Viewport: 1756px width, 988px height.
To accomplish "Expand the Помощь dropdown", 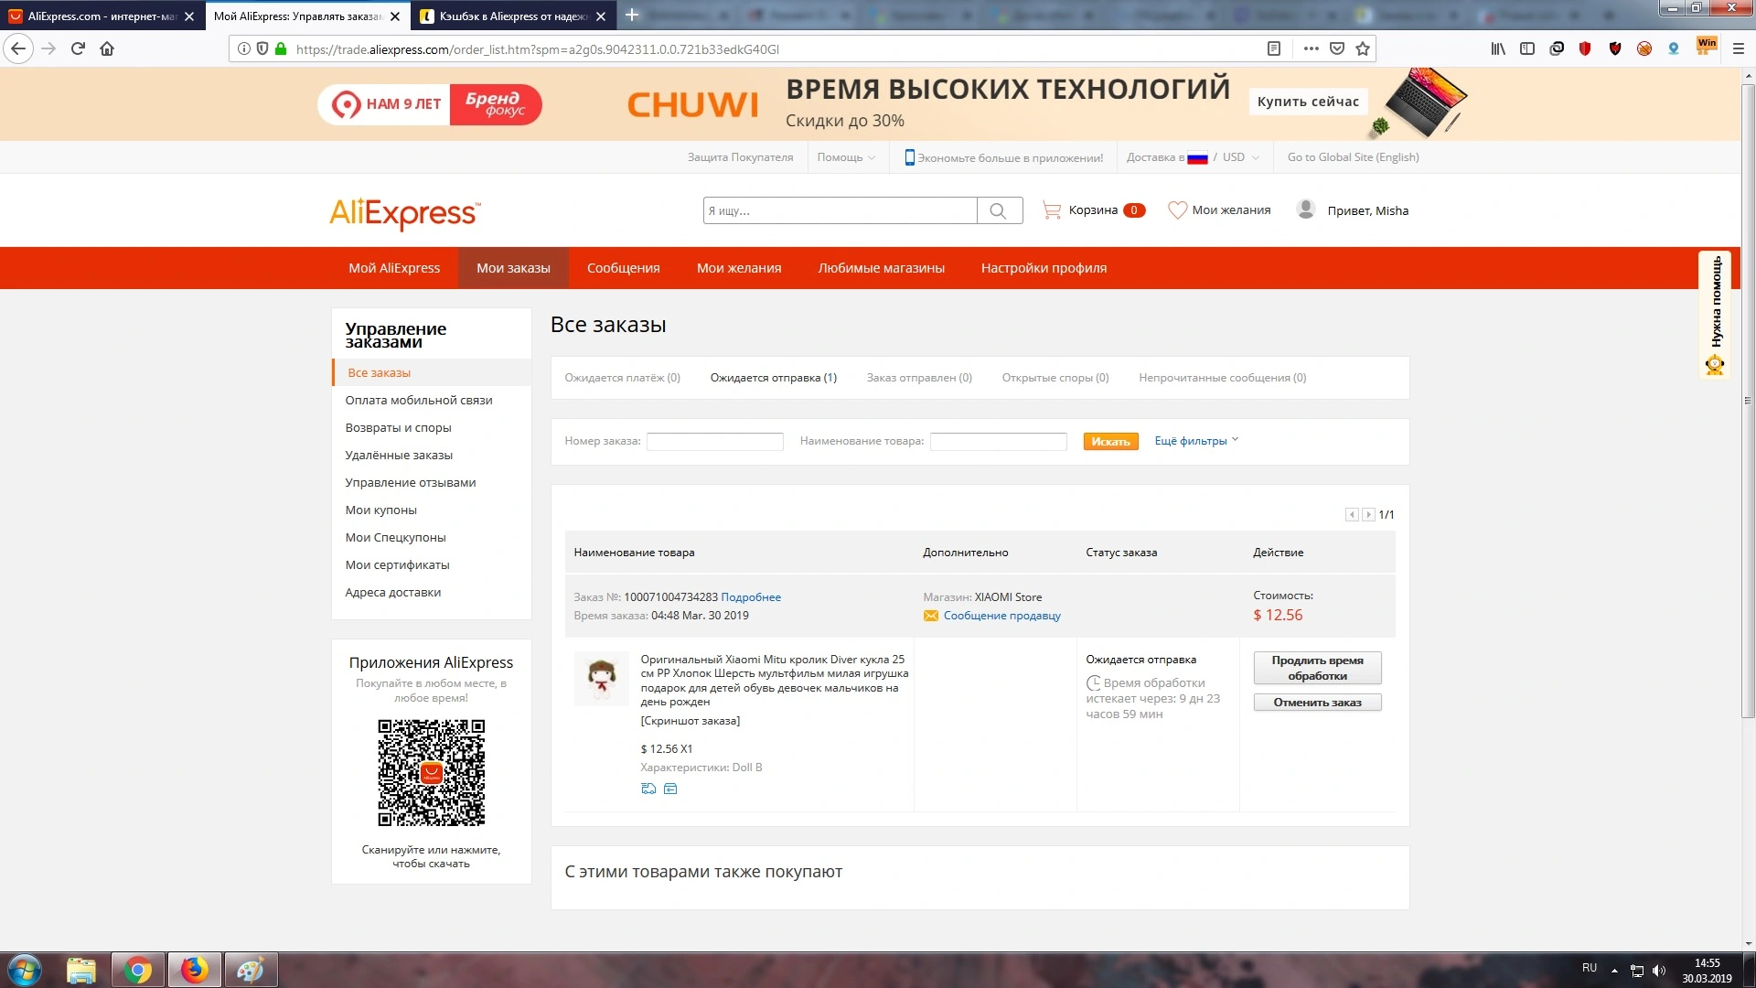I will coord(846,157).
